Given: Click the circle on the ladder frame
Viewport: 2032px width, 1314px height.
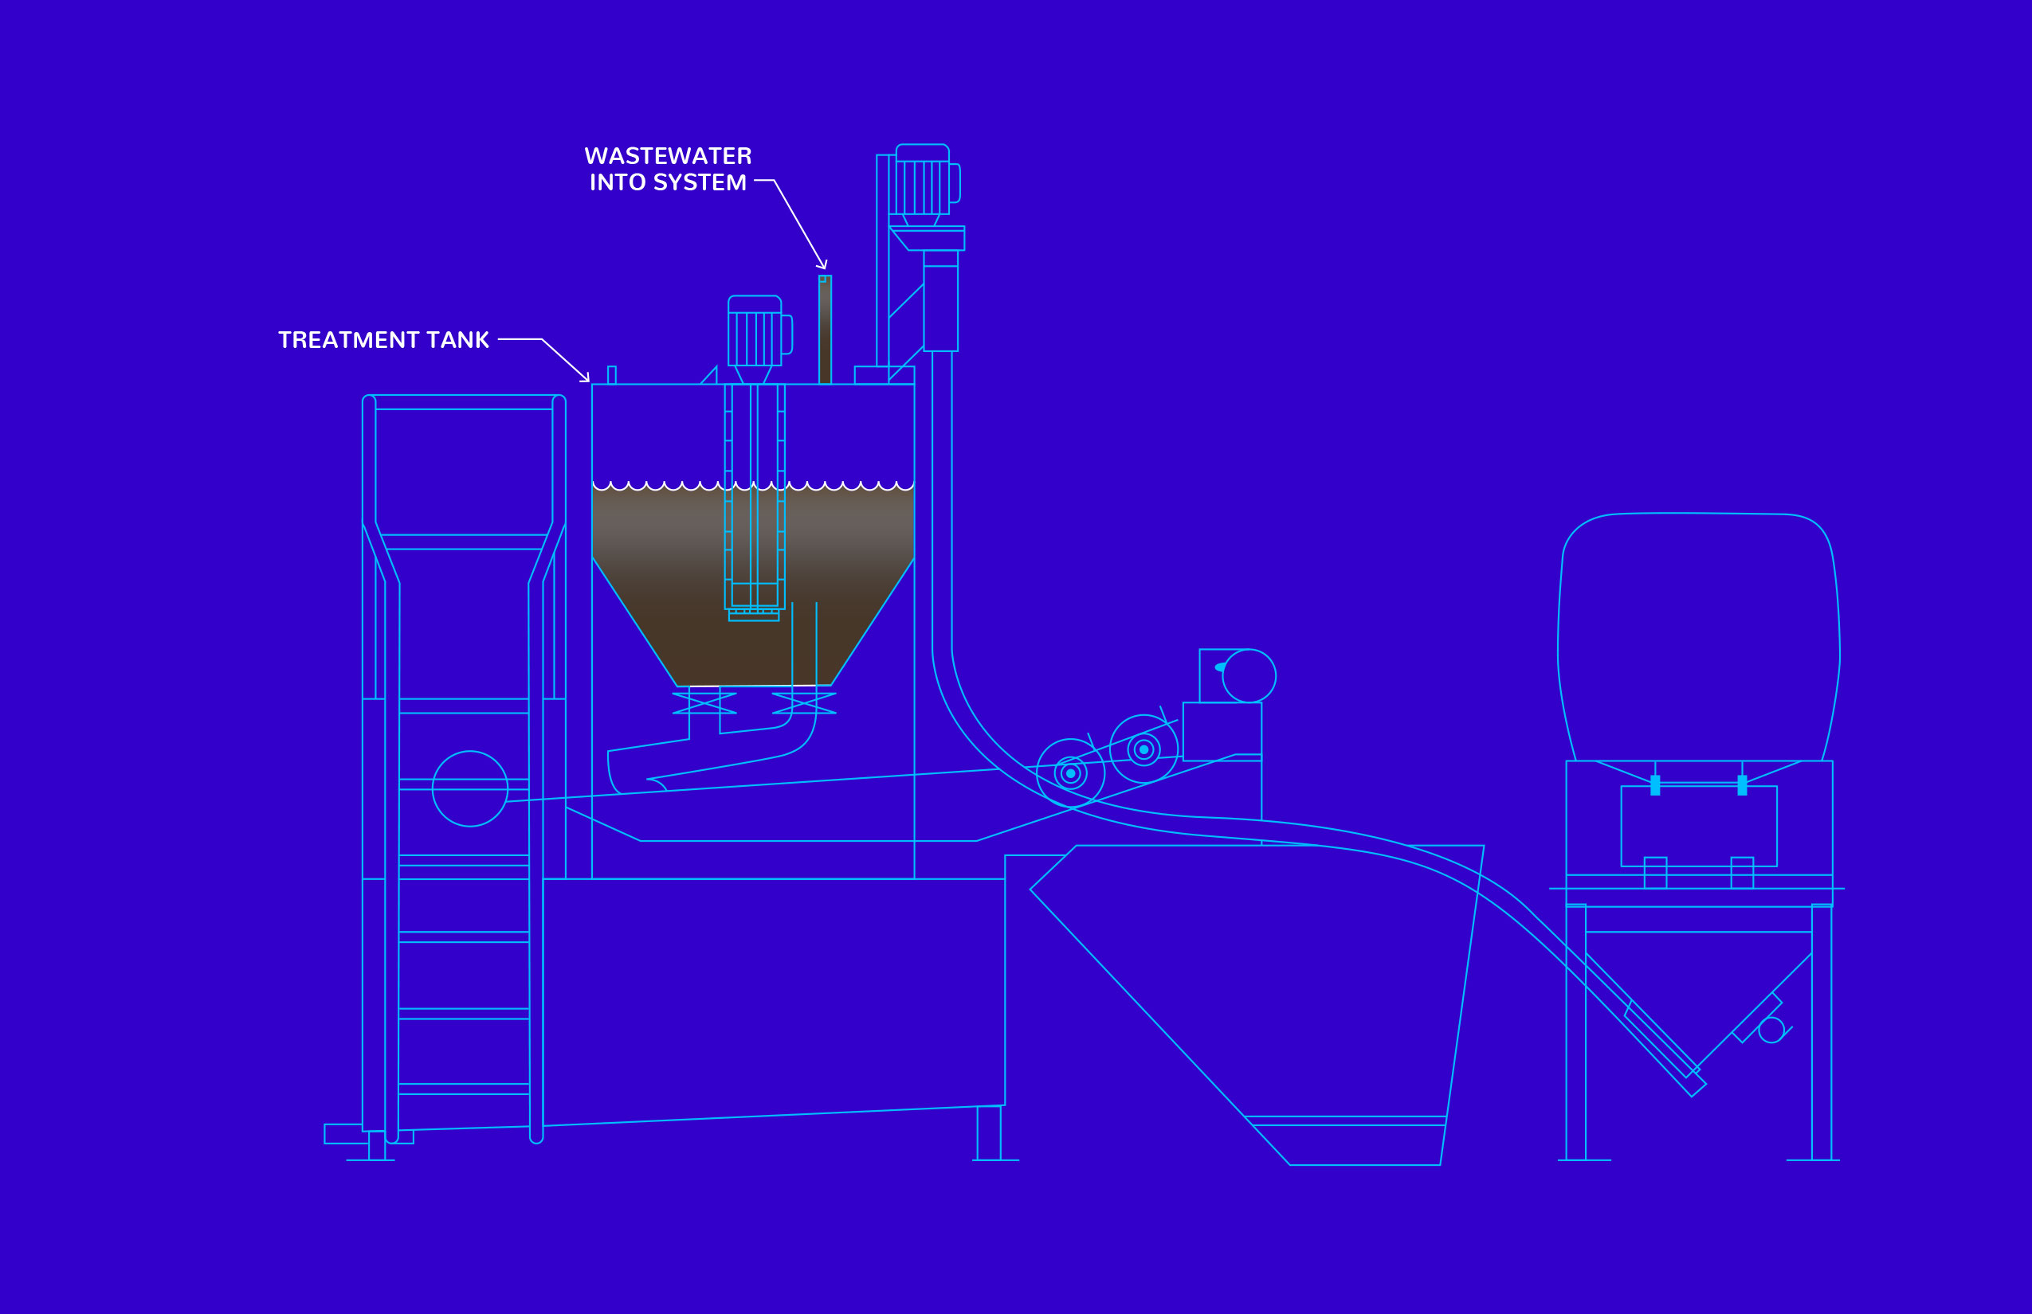Looking at the screenshot, I should pyautogui.click(x=470, y=788).
